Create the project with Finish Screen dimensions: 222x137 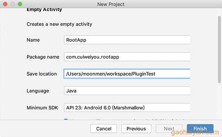click(200, 129)
